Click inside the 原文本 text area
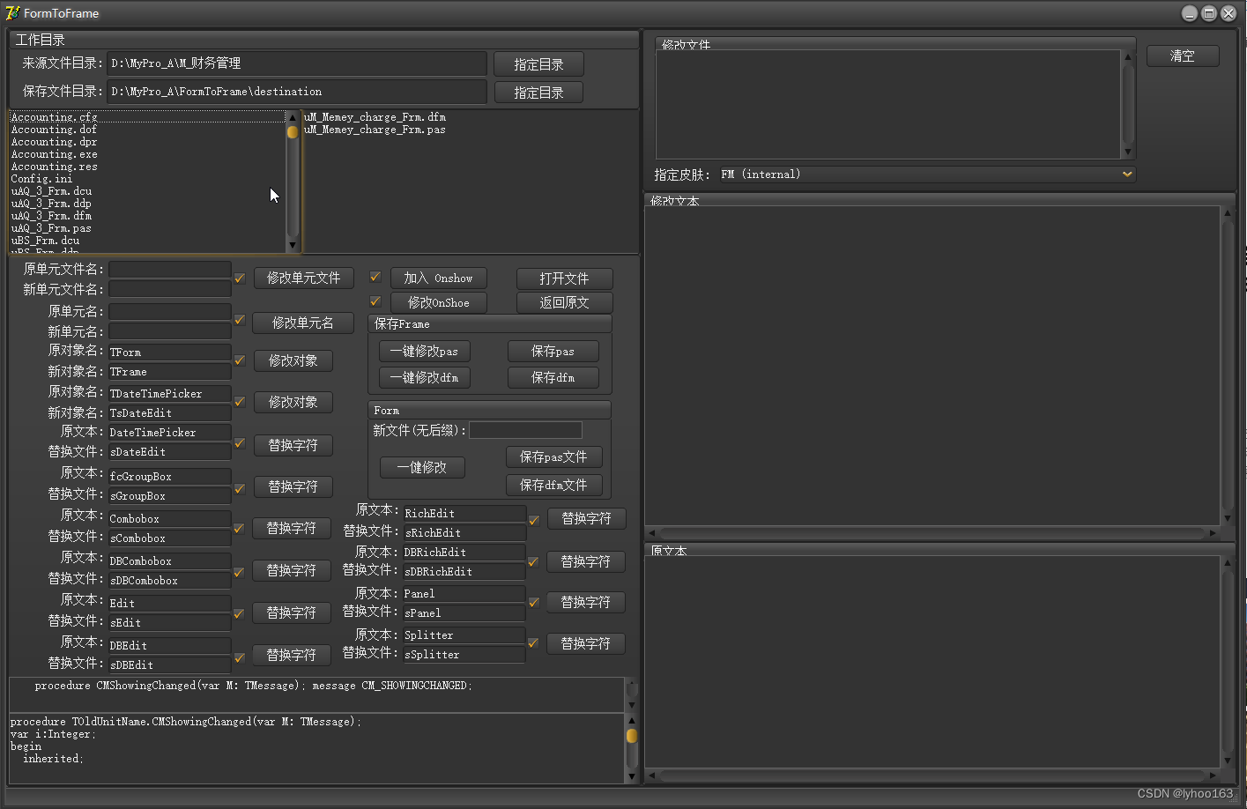Screen dimensions: 1247x809 [932, 661]
